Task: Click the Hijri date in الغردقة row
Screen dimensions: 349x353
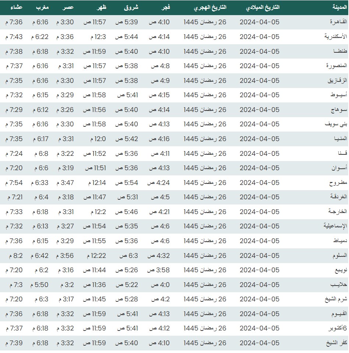Action: (205, 197)
